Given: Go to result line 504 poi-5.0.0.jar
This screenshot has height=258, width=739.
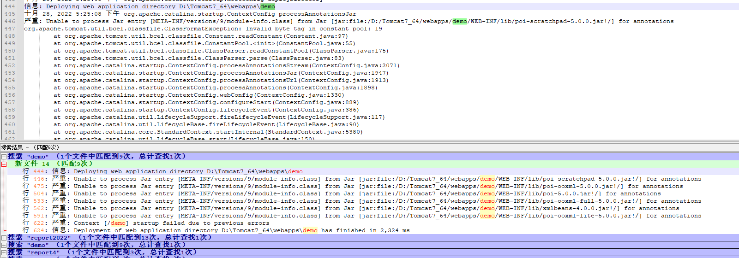Looking at the screenshot, I should point(342,193).
